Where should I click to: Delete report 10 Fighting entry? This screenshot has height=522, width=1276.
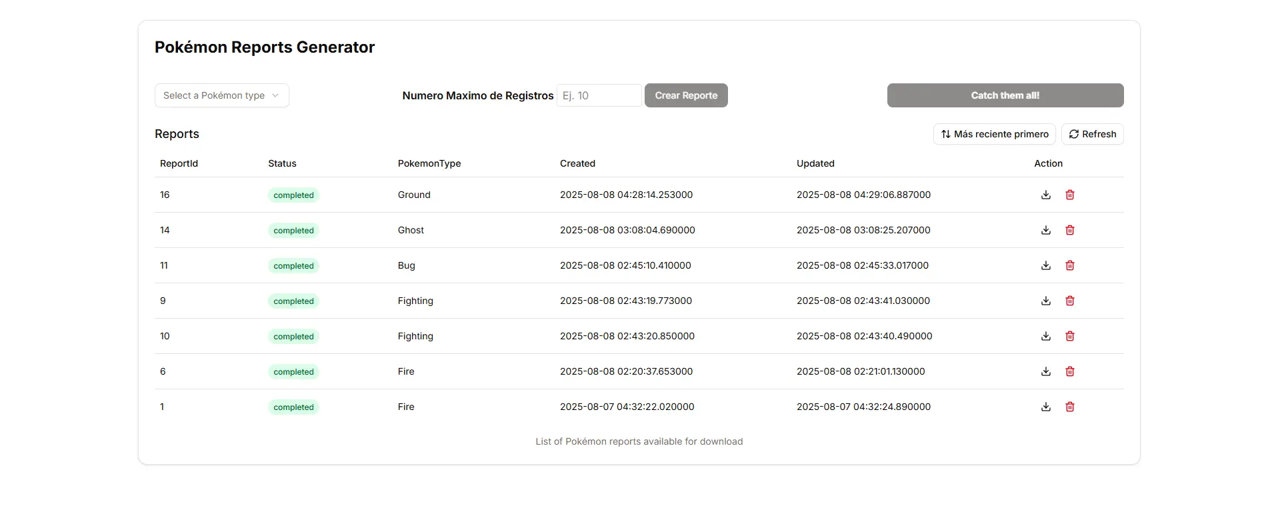1069,336
